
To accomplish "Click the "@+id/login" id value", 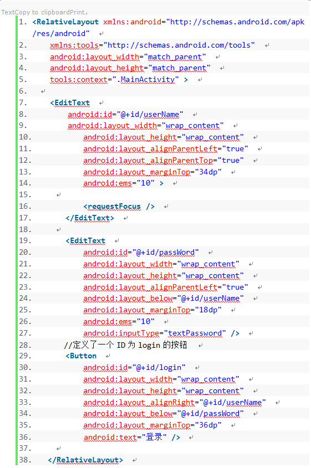I will click(159, 368).
